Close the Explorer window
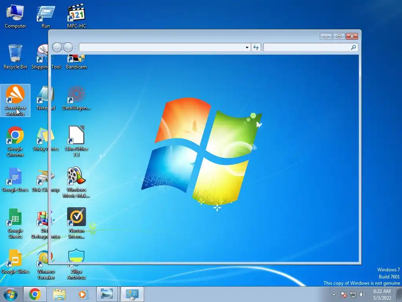This screenshot has height=302, width=402. pyautogui.click(x=352, y=37)
